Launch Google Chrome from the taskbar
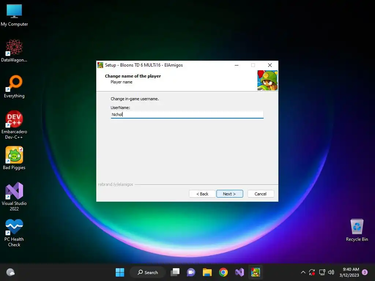This screenshot has height=281, width=375. 223,272
